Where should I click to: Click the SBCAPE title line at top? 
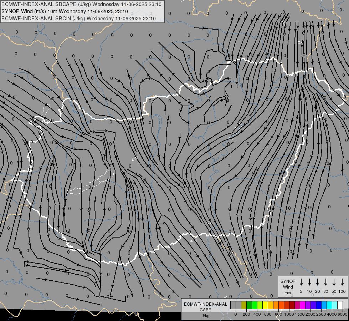click(81, 4)
